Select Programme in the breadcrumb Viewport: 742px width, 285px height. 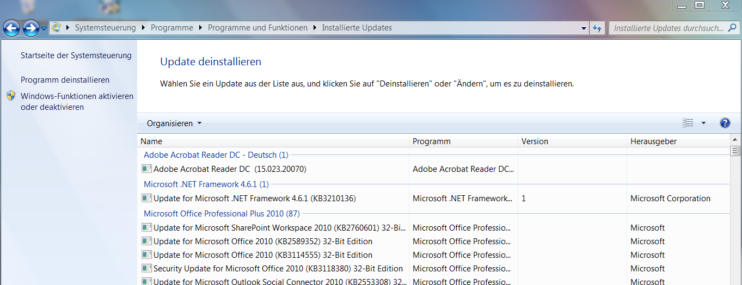[172, 28]
